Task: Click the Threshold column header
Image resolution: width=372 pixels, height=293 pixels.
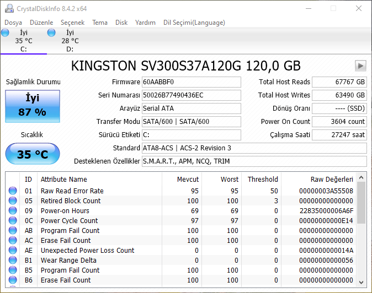Action: coord(263,180)
